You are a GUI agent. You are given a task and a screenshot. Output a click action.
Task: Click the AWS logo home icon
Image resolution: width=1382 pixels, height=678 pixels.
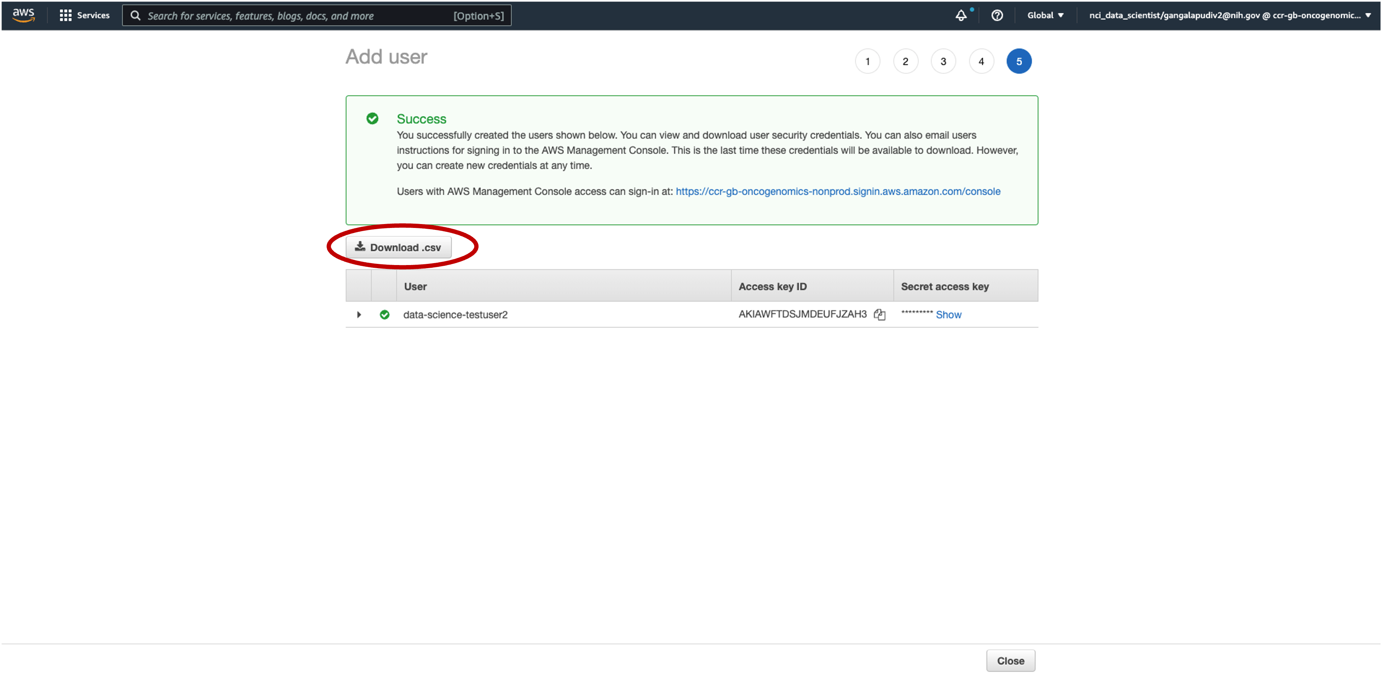tap(23, 15)
